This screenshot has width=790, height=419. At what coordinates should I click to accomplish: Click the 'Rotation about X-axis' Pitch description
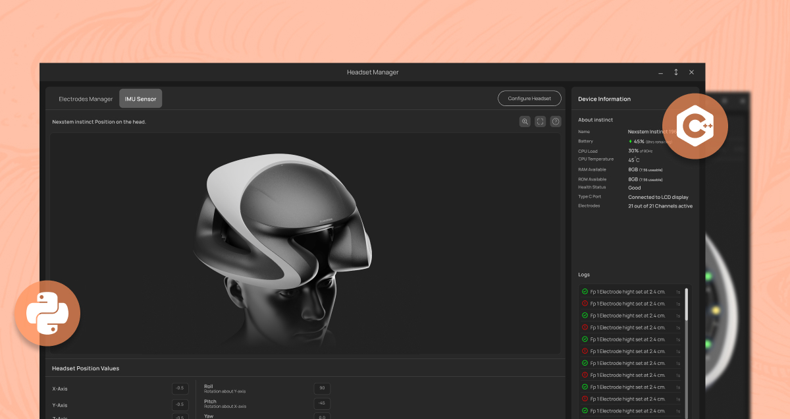[225, 406]
